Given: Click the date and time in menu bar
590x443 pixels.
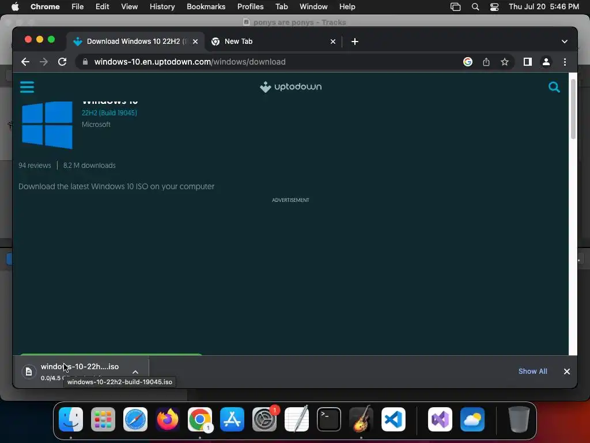Looking at the screenshot, I should tap(544, 7).
